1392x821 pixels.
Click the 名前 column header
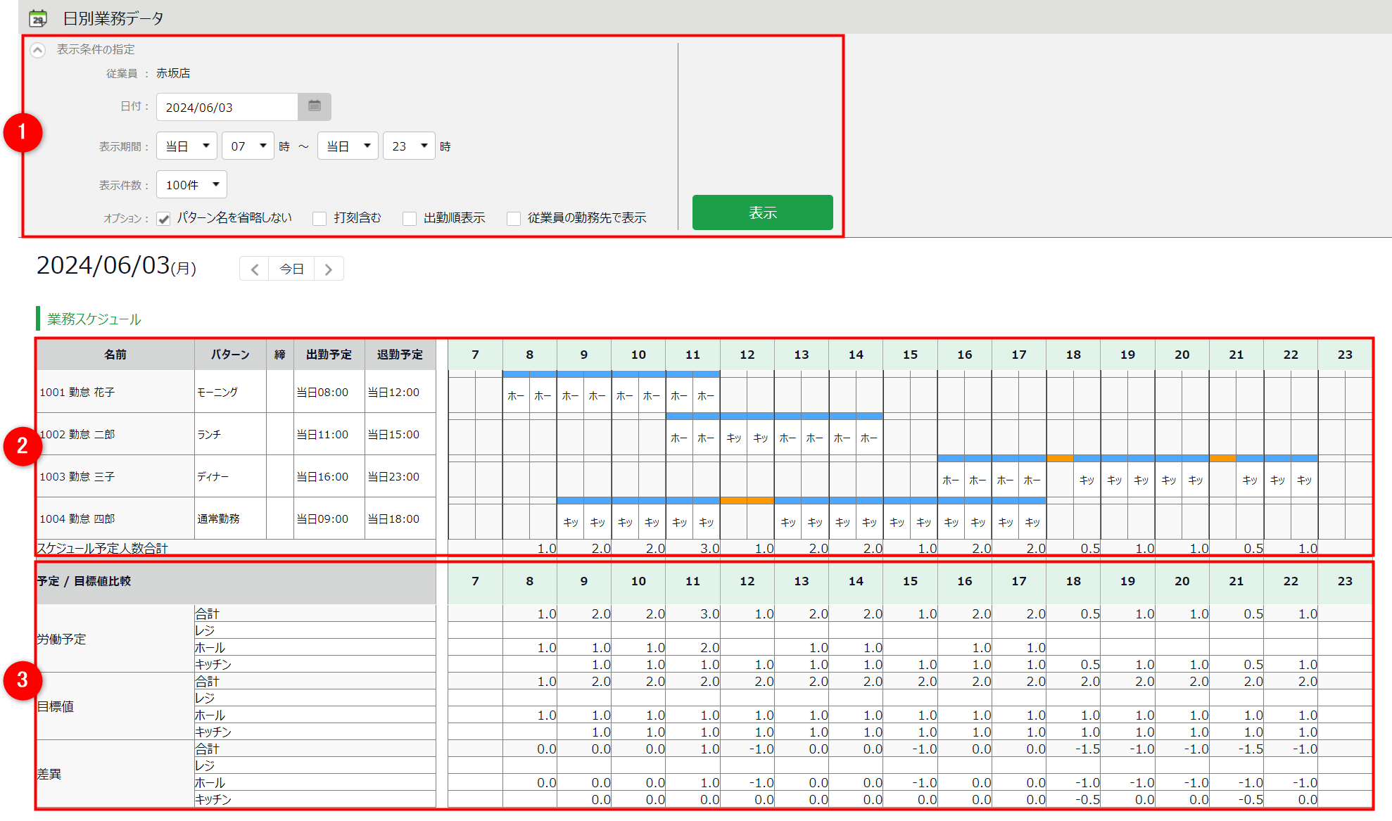tap(115, 355)
